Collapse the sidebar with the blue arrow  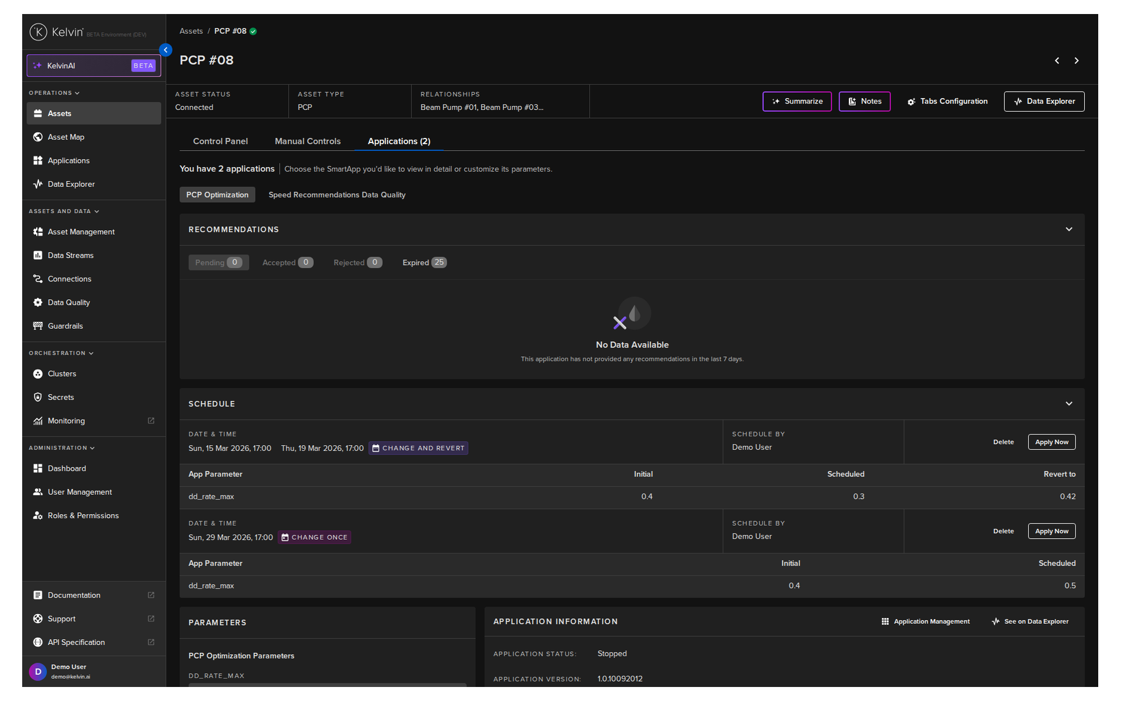coord(165,50)
